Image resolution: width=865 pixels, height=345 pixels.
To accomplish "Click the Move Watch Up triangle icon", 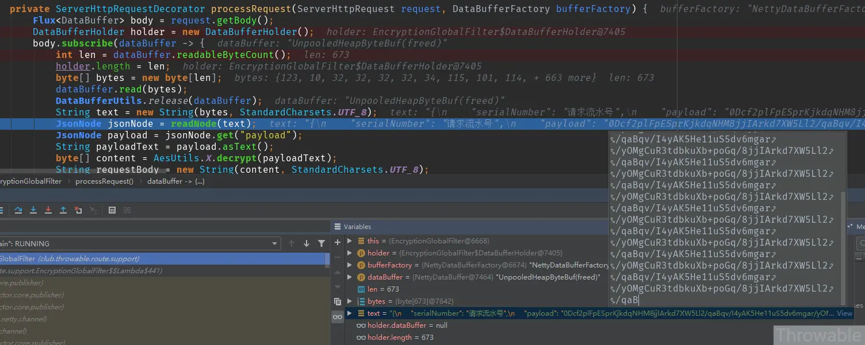I will [x=338, y=272].
